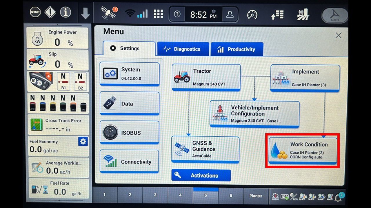The width and height of the screenshot is (371, 208).
Task: Check the GNSS satellite status icon
Action: (109, 13)
